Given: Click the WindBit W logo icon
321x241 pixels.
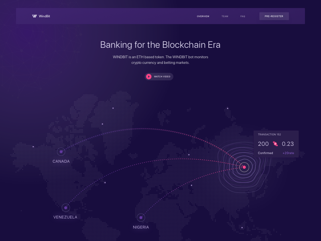Looking at the screenshot, I should [35, 16].
